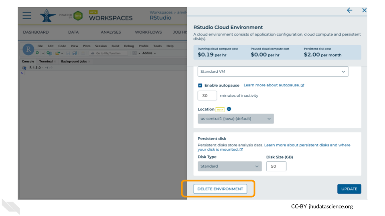This screenshot has height=216, width=385.
Task: Go to the DATA tab
Action: (73, 32)
